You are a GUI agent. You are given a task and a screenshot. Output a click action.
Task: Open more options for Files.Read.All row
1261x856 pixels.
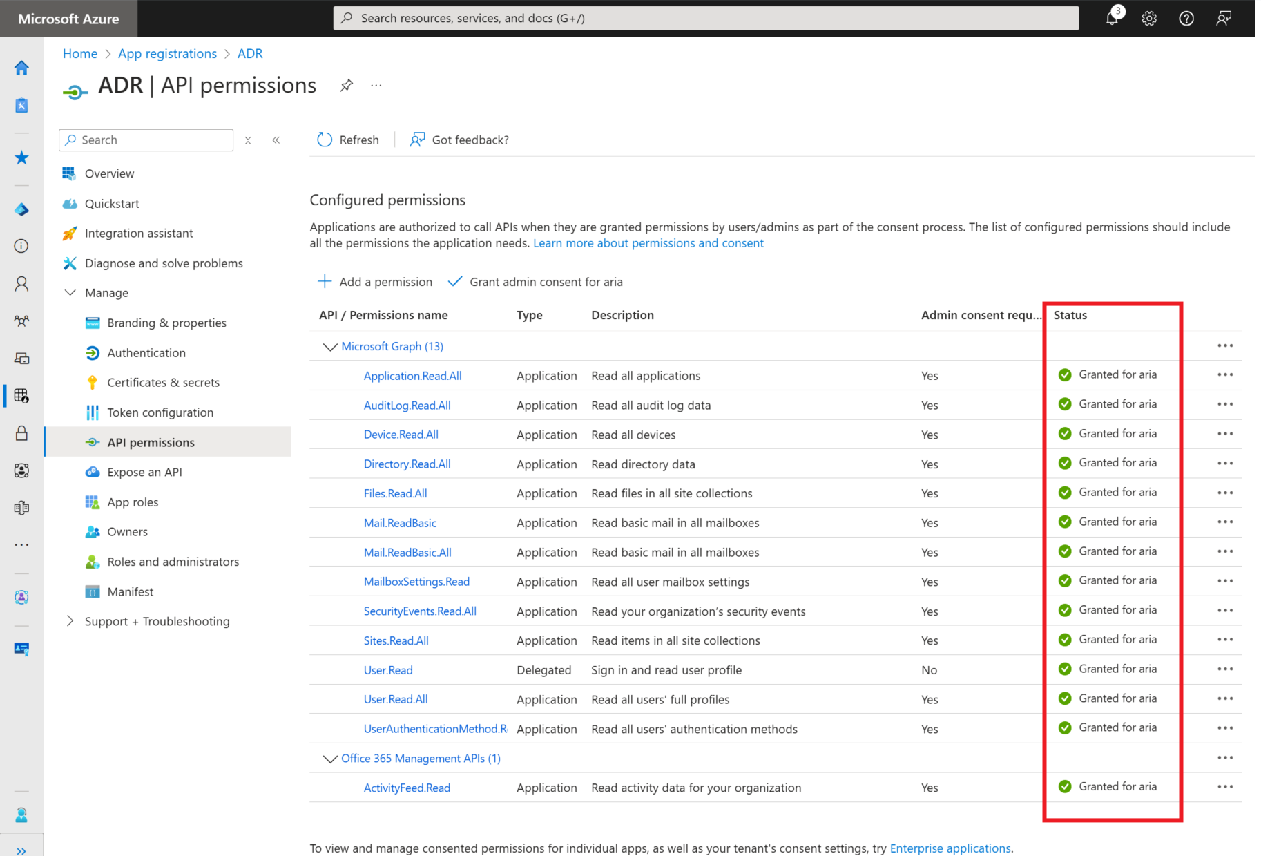pos(1225,493)
